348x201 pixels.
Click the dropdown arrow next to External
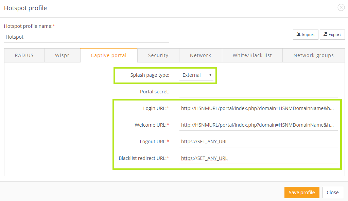tap(210, 75)
